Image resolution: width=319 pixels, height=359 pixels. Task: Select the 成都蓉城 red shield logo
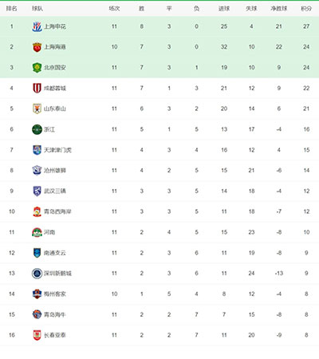pyautogui.click(x=37, y=88)
